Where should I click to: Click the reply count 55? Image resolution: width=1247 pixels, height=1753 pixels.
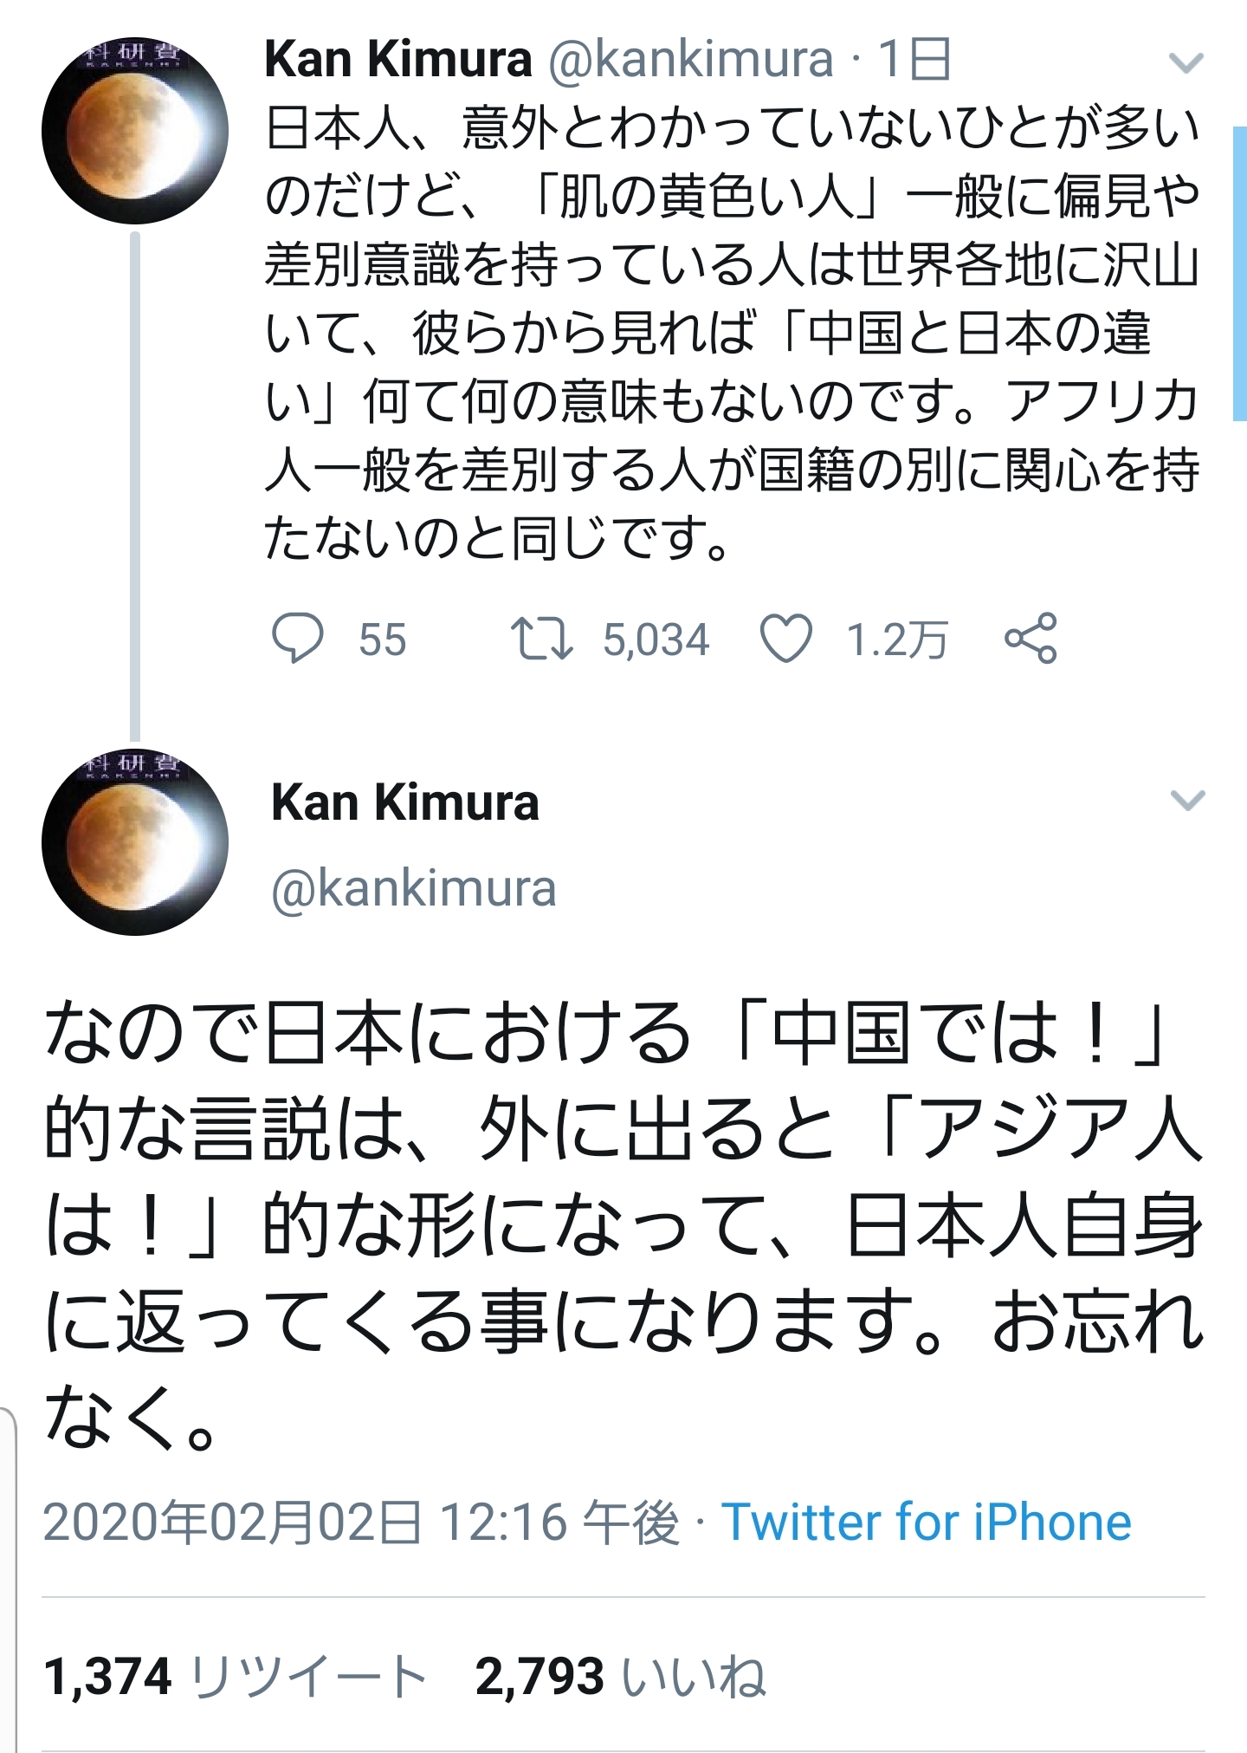pyautogui.click(x=382, y=640)
